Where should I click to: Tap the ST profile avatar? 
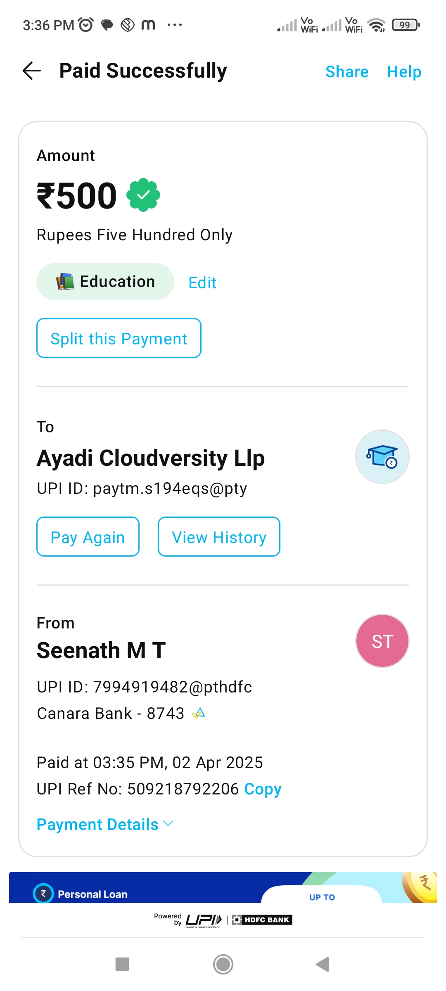point(382,641)
